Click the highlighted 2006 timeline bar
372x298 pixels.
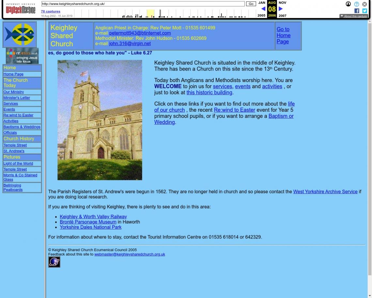click(150, 13)
